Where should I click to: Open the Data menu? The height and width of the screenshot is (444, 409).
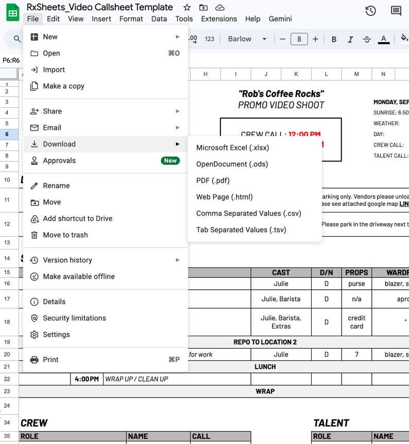[x=159, y=19]
